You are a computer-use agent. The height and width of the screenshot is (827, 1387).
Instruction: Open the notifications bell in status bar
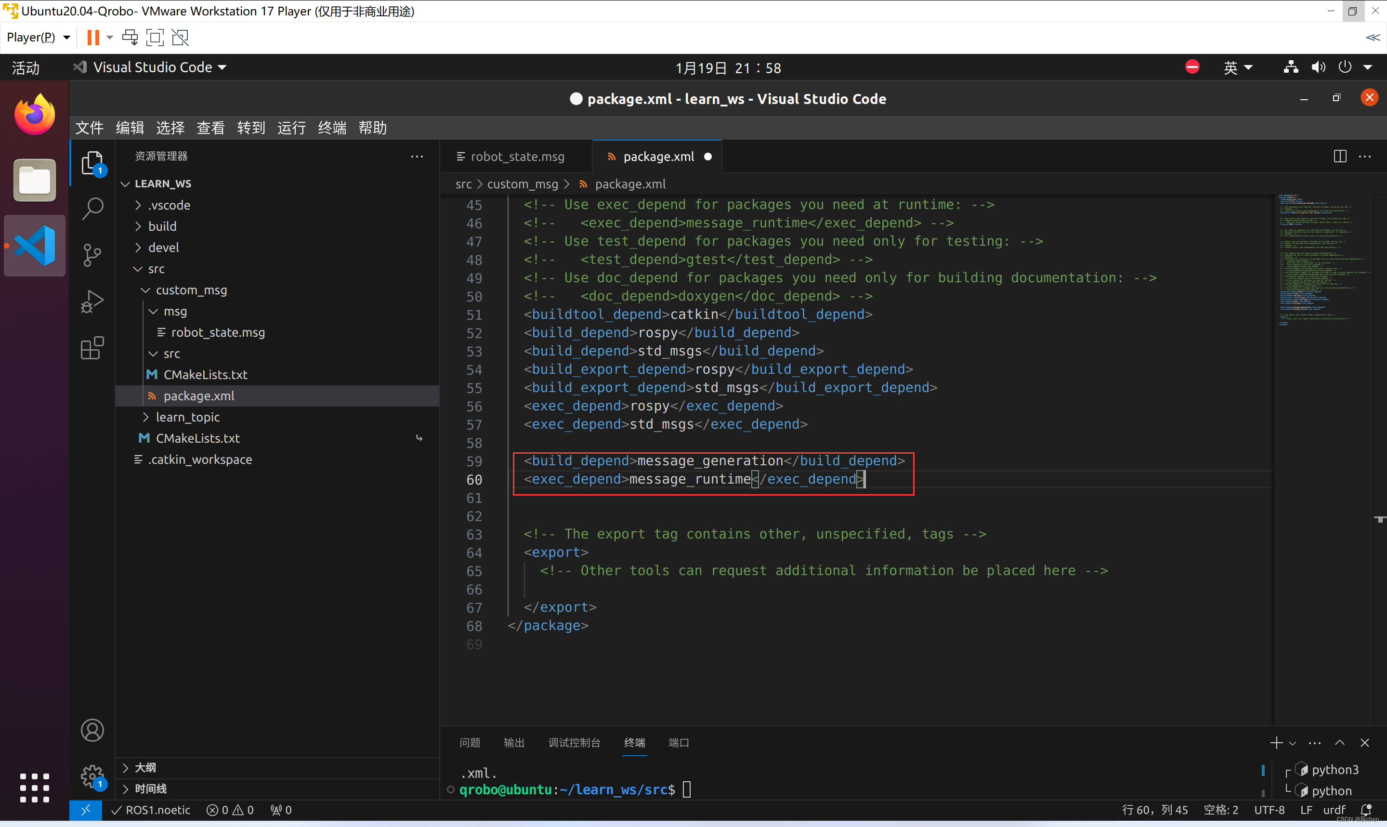1366,810
